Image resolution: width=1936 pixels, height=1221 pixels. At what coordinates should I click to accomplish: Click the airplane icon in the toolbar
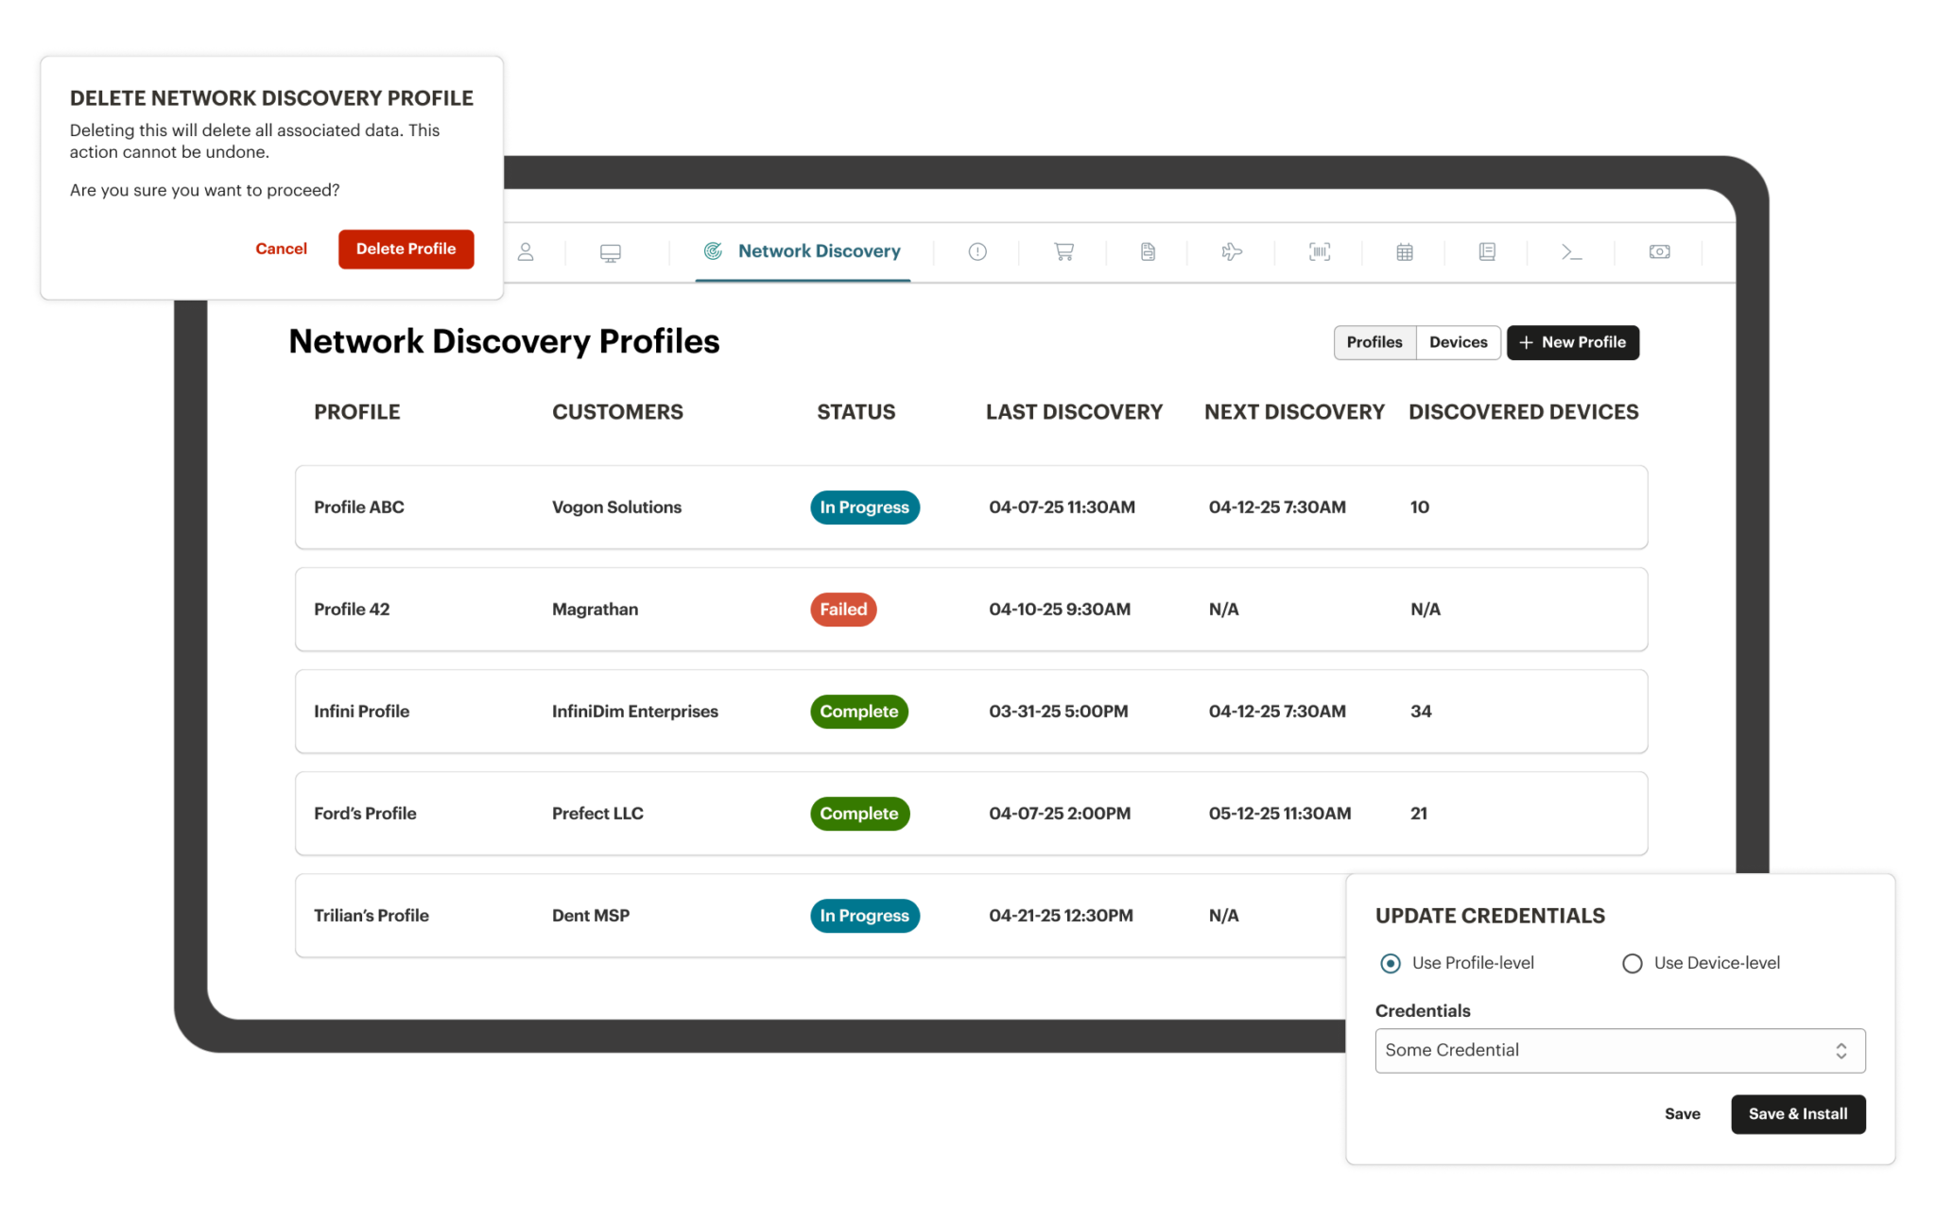tap(1231, 252)
